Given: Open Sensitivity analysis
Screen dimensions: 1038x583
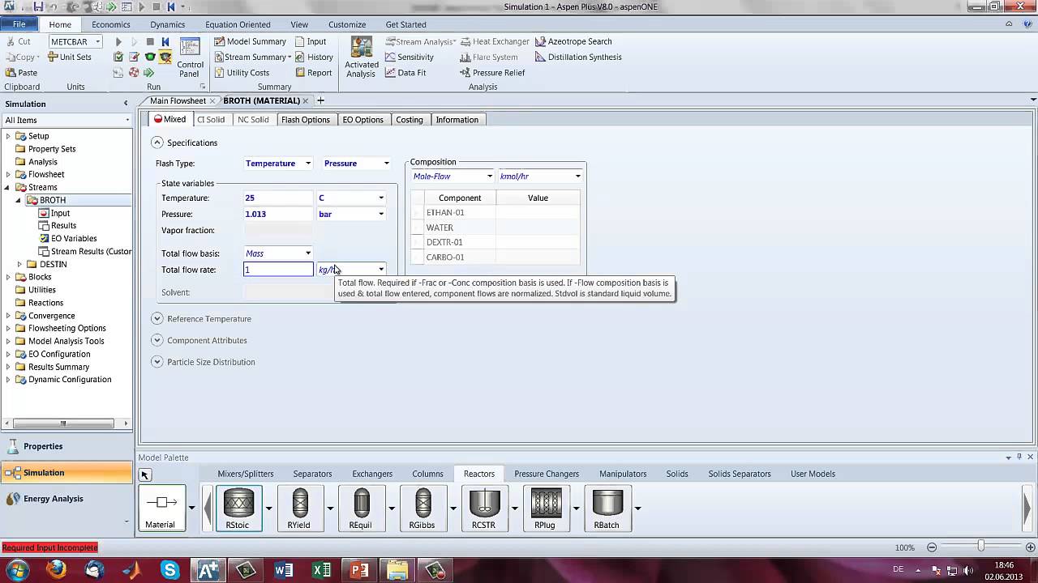Looking at the screenshot, I should [x=410, y=57].
